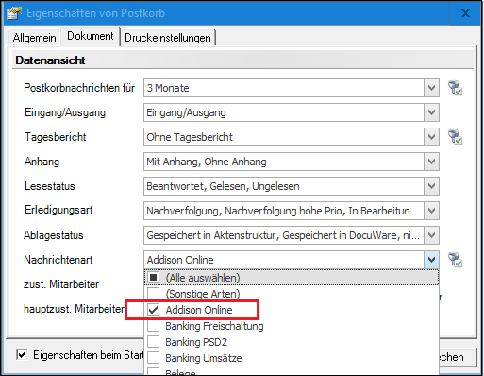Click filter icon next to Tagesbericht
Viewport: 484px width, 376px height.
click(x=455, y=137)
